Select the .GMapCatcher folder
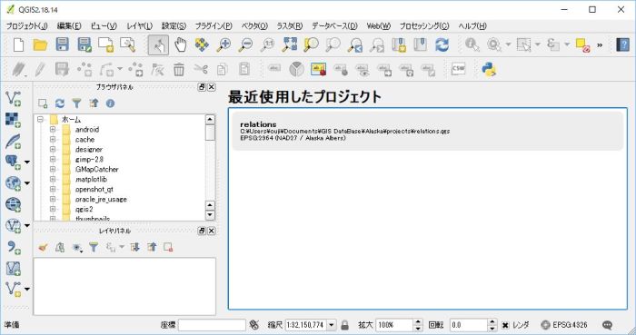This screenshot has height=335, width=636. point(97,170)
